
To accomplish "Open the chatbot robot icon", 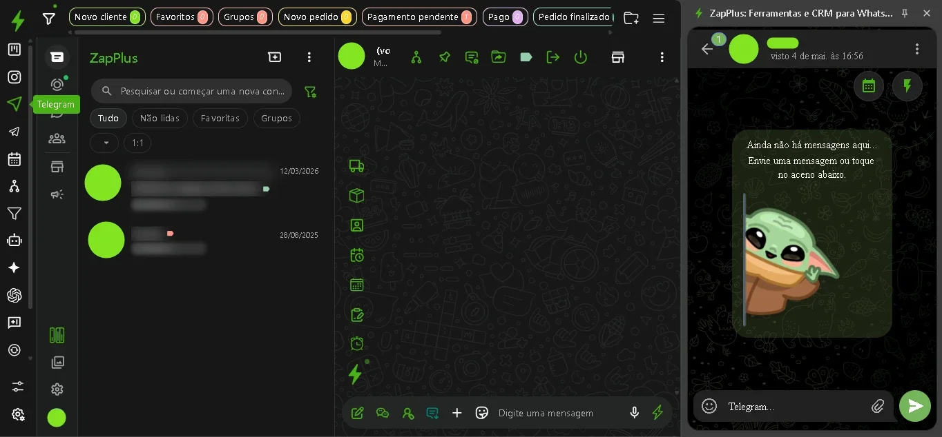I will (14, 241).
